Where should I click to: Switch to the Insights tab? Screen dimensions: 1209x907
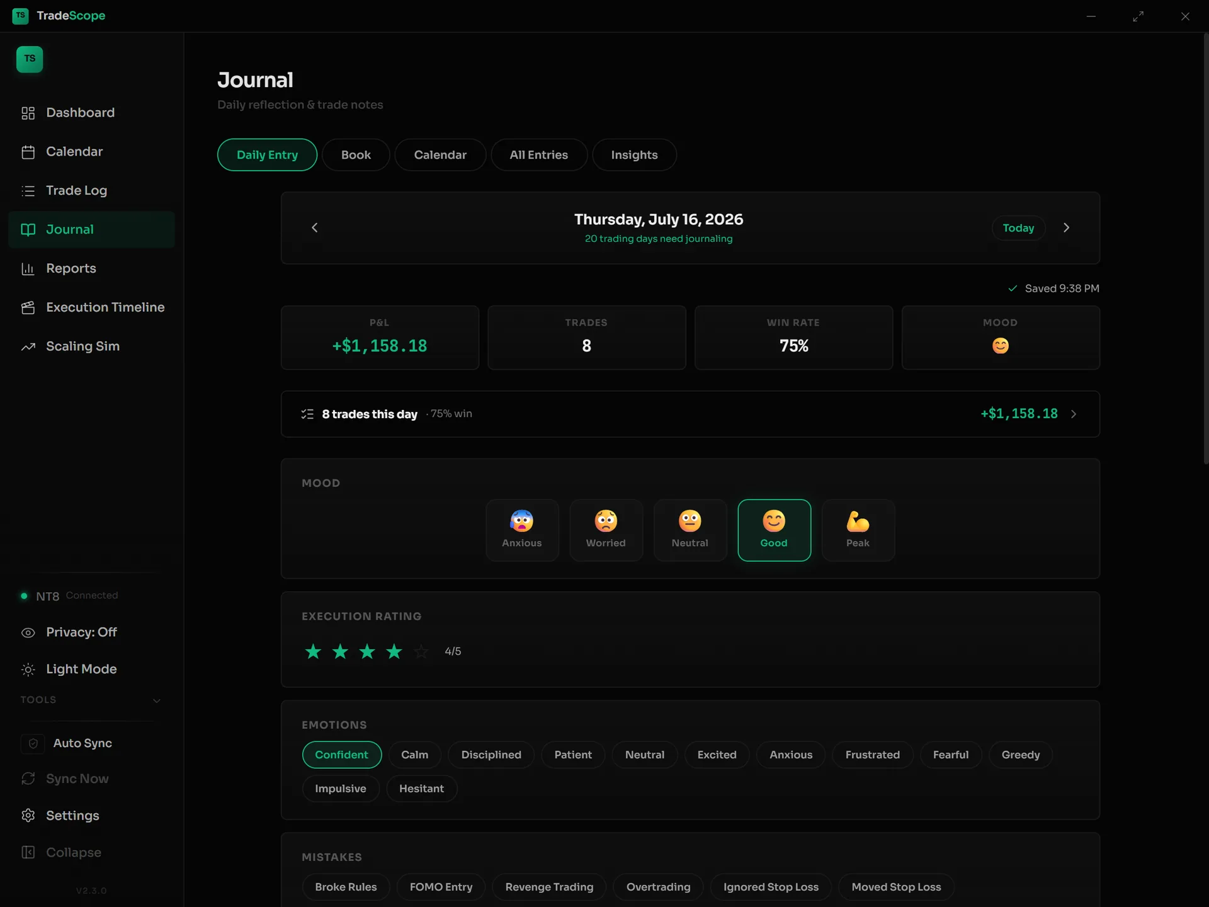click(x=634, y=155)
